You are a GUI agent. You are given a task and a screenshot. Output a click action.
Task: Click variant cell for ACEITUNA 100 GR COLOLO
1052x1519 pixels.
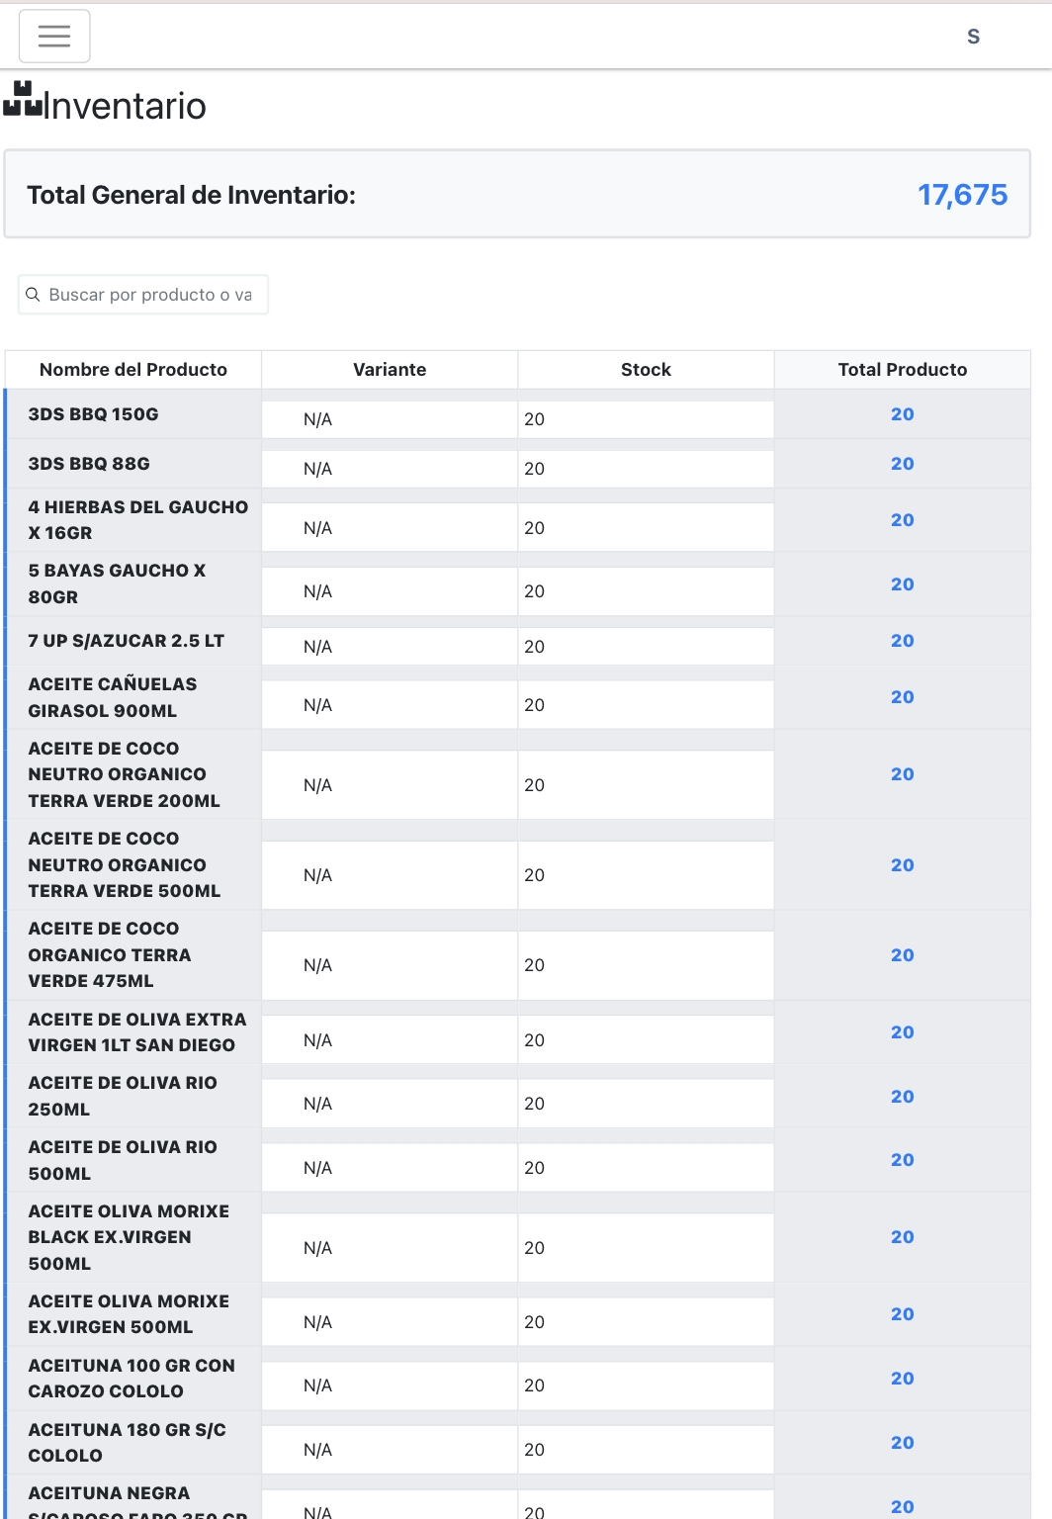coord(390,1385)
